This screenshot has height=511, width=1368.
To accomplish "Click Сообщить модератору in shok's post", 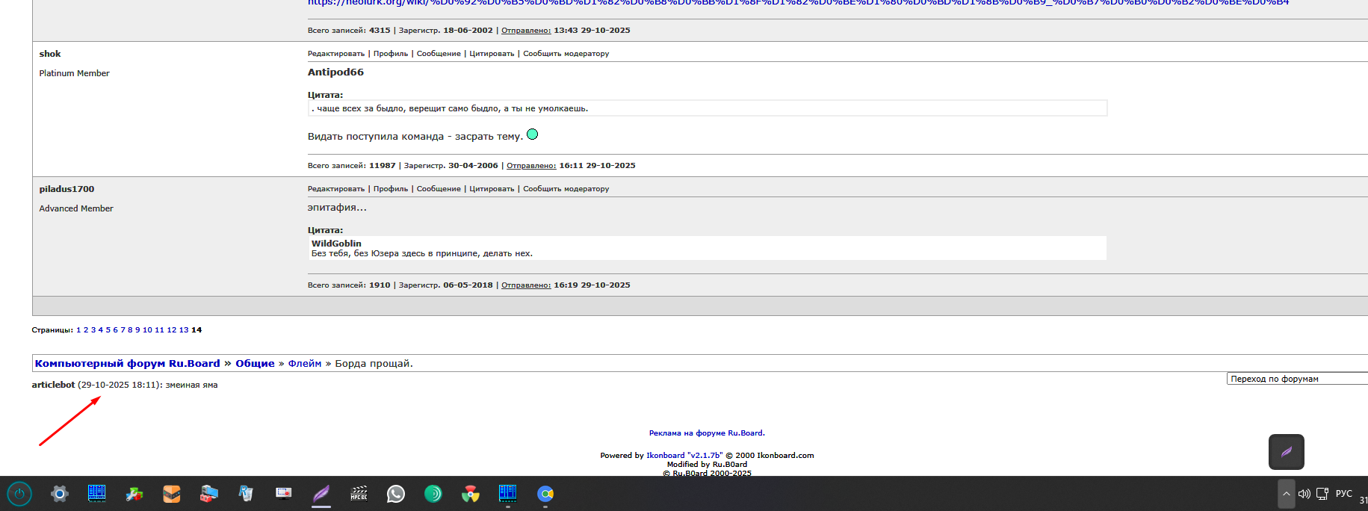I will pos(566,54).
